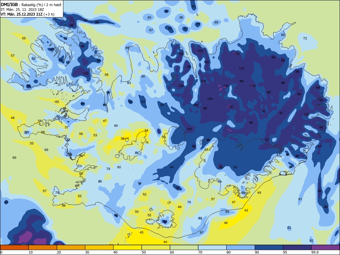This screenshot has width=340, height=255.
Task: Click the 60–70 light green legend swatch
Action: [184, 248]
